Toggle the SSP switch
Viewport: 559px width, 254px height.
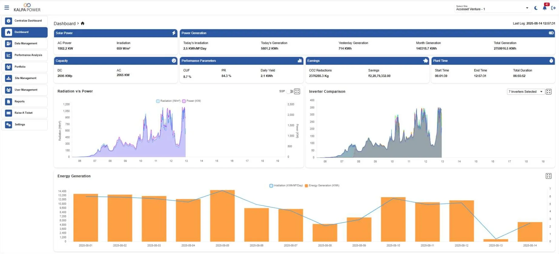290,91
